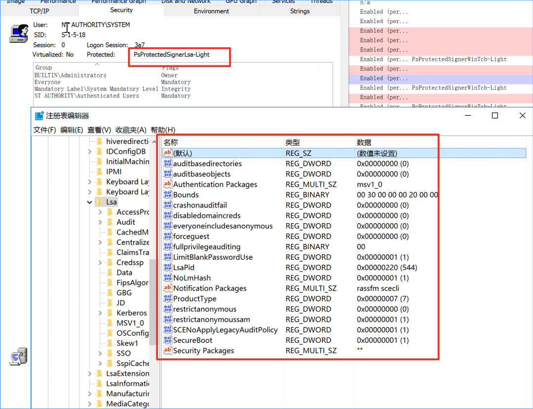533x409 pixels.
Task: Click the Bounds binary value icon
Action: [x=167, y=195]
